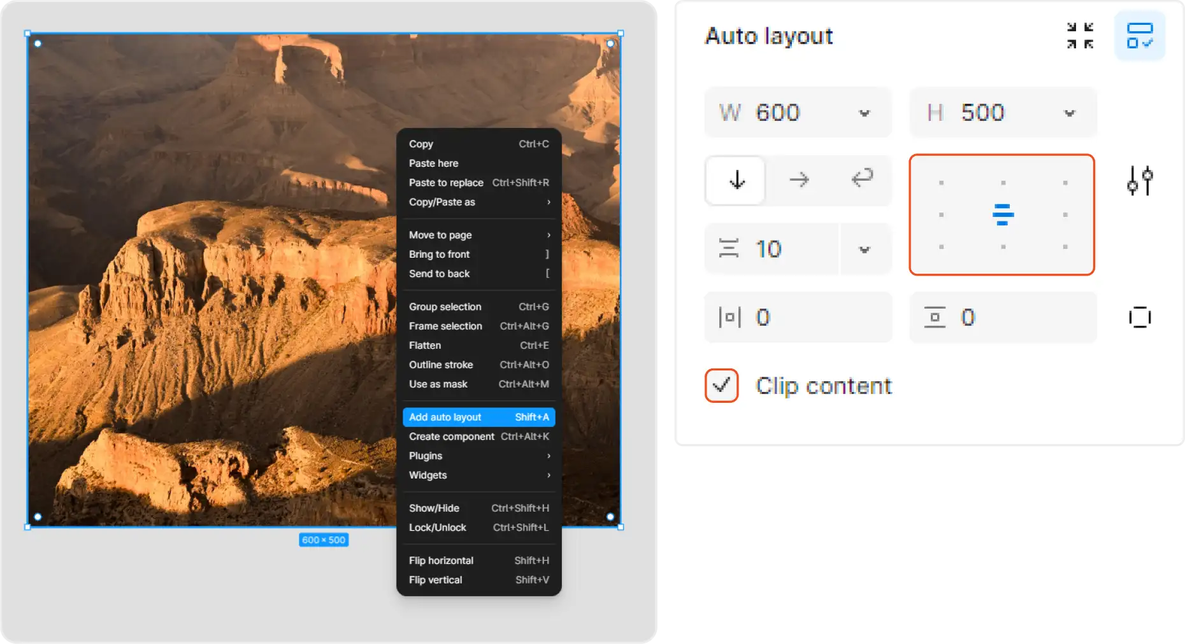This screenshot has height=644, width=1185.
Task: Choose Outline stroke menu entry
Action: [479, 365]
